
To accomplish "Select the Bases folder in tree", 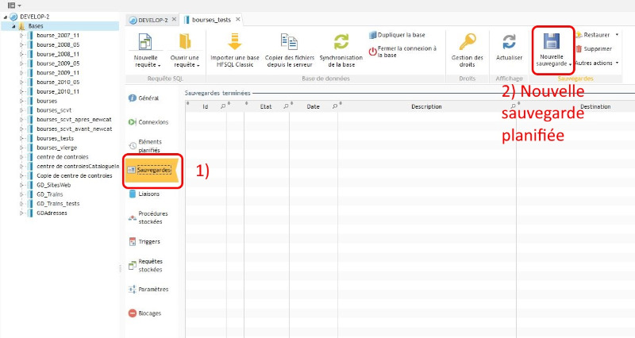I will pyautogui.click(x=36, y=26).
